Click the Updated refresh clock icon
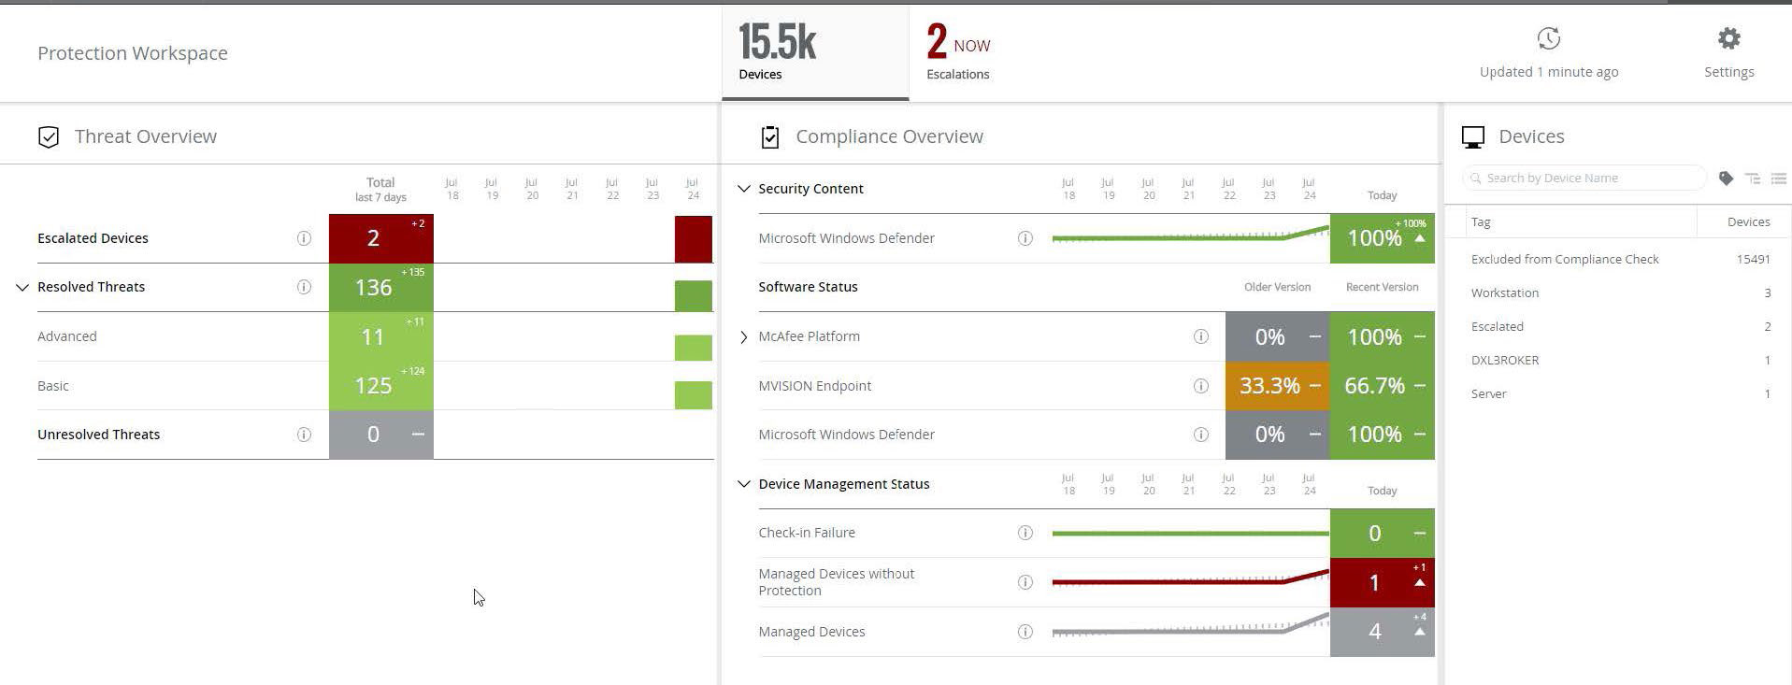Image resolution: width=1792 pixels, height=685 pixels. click(x=1549, y=39)
